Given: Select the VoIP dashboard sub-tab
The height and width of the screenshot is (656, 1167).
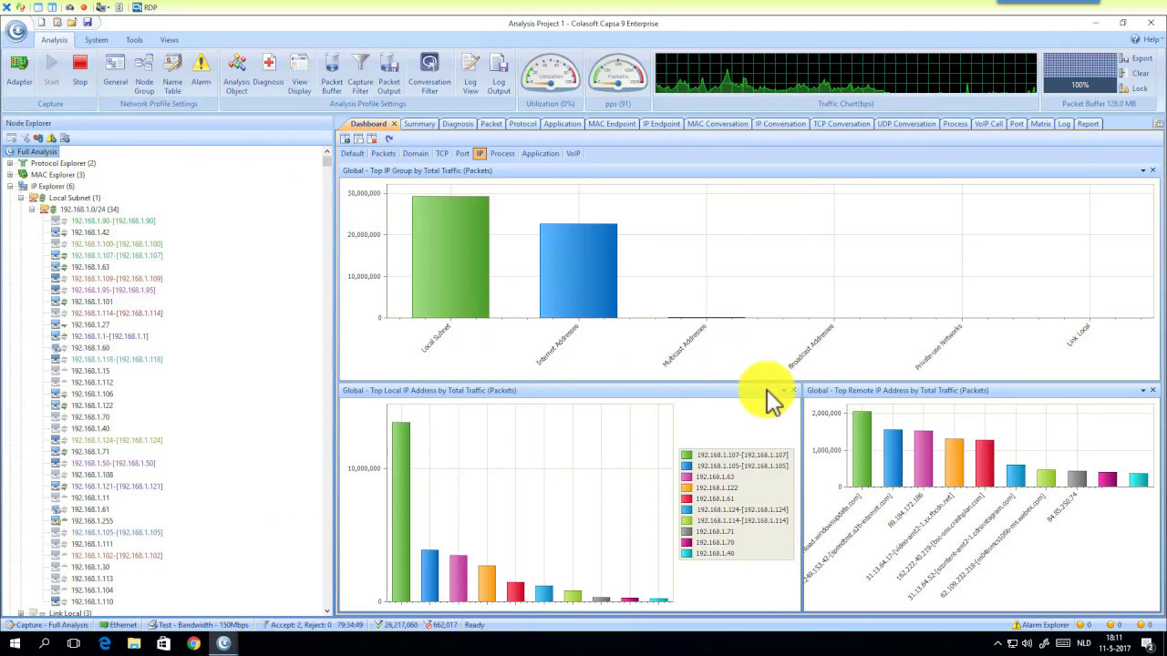Looking at the screenshot, I should [573, 153].
